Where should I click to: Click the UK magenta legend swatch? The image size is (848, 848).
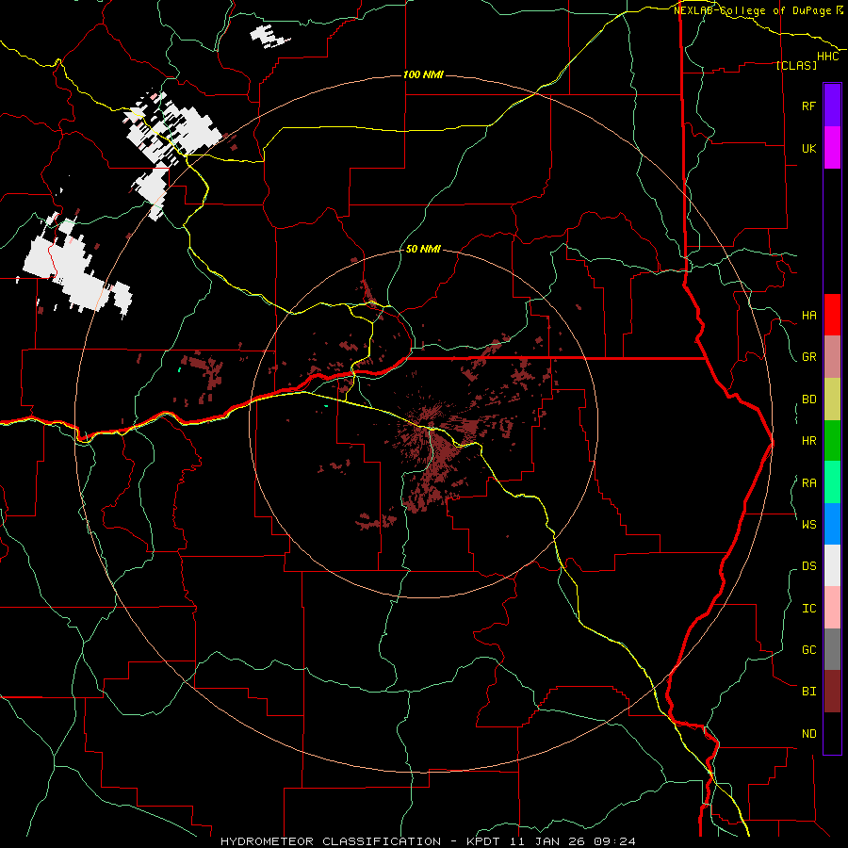(832, 148)
